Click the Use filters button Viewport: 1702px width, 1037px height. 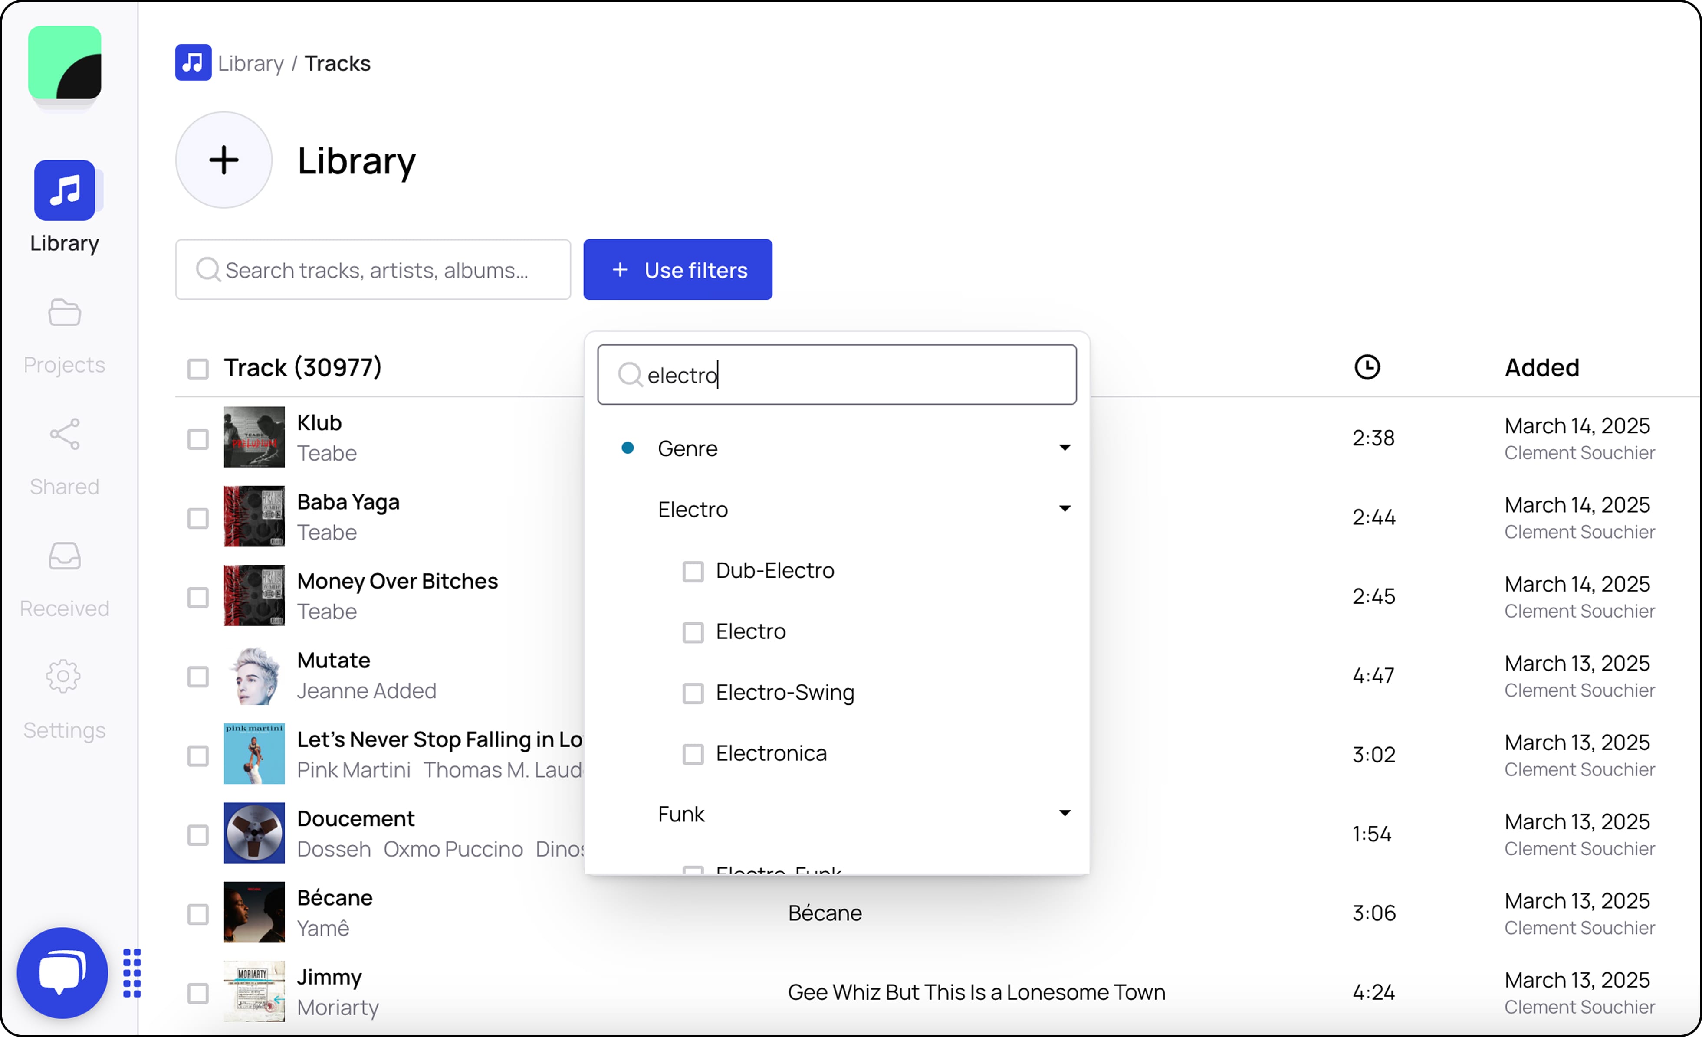(677, 269)
